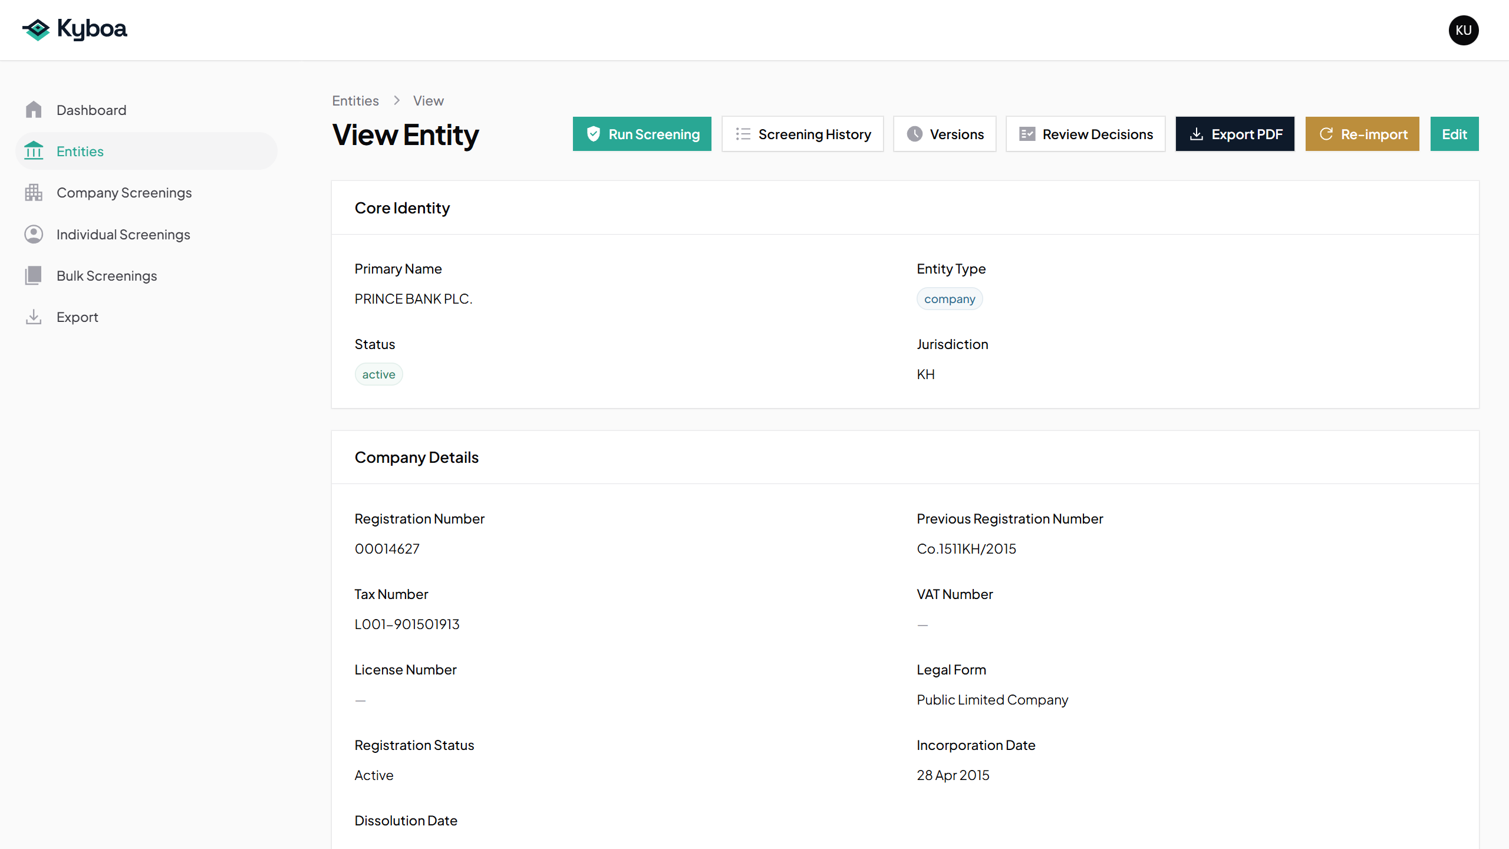Click the clock icon on Versions
This screenshot has height=849, width=1509.
pyautogui.click(x=914, y=134)
